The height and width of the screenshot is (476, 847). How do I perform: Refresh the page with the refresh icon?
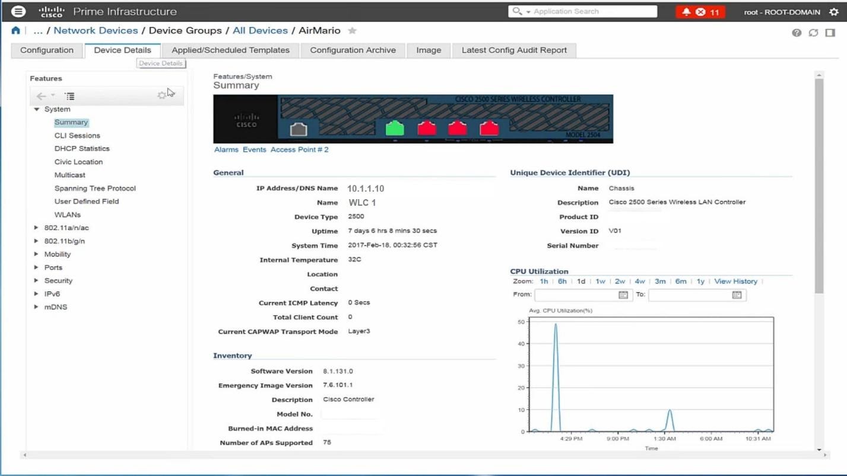[x=813, y=33]
